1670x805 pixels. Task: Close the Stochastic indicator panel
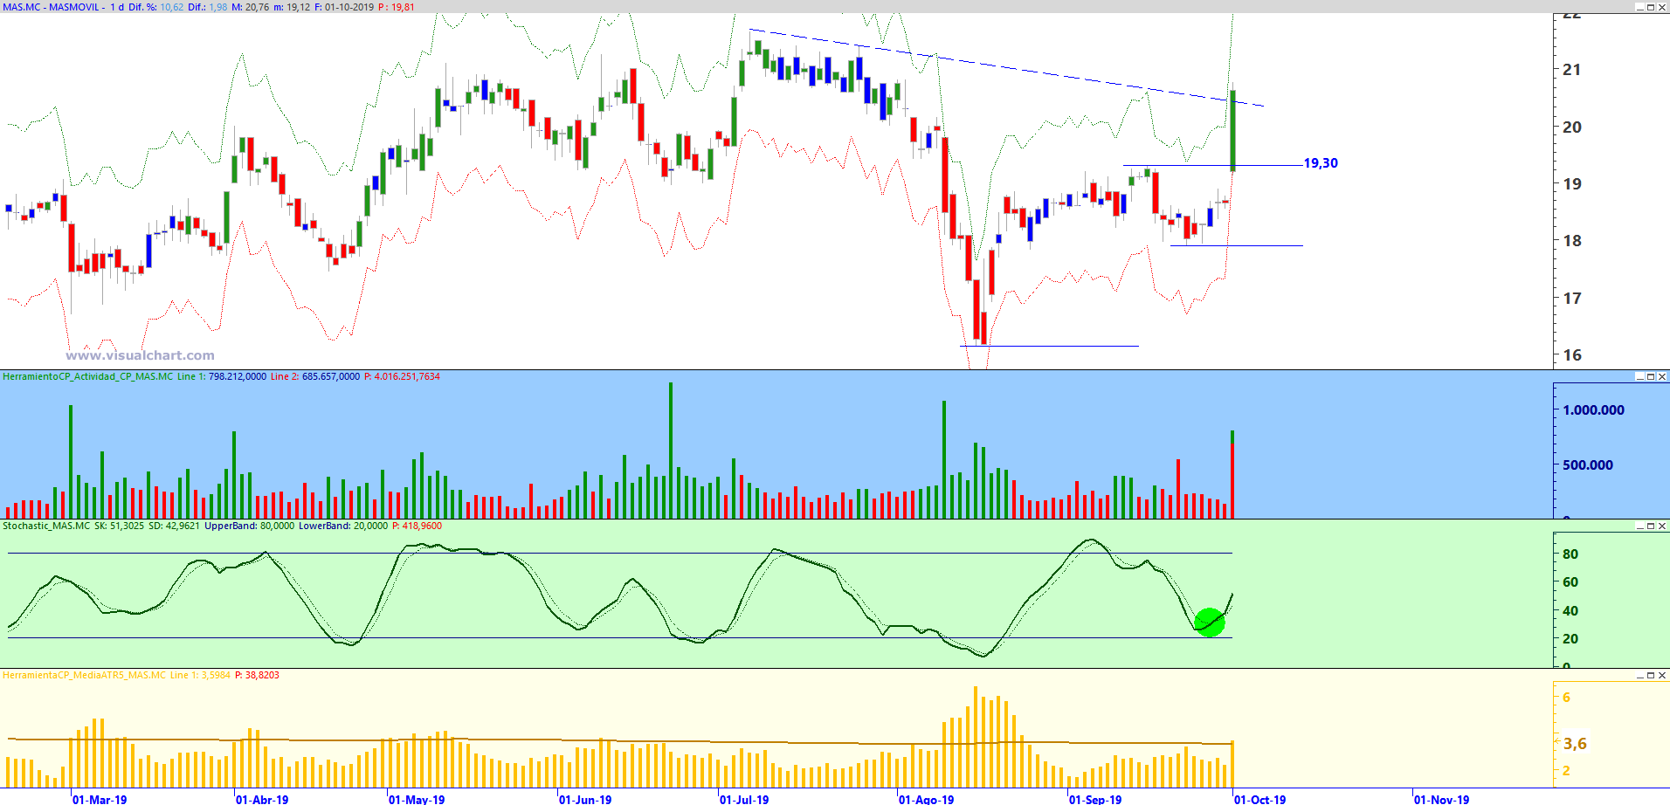tap(1662, 526)
